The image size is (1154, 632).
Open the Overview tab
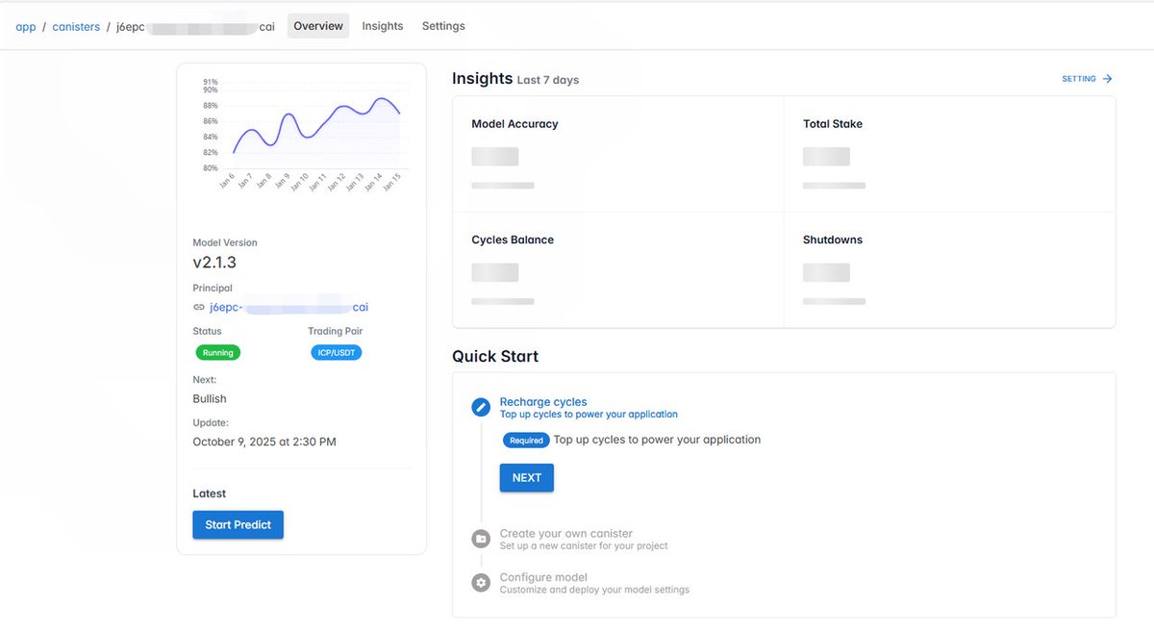[x=318, y=26]
